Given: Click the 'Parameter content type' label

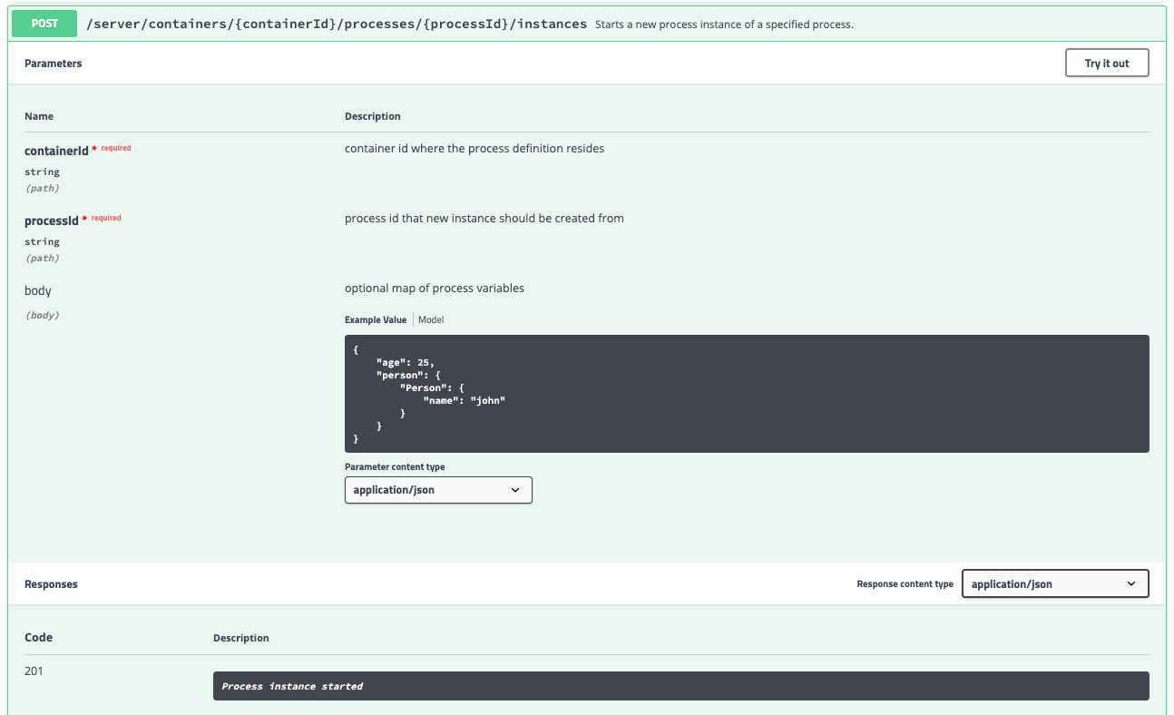Looking at the screenshot, I should [x=395, y=467].
